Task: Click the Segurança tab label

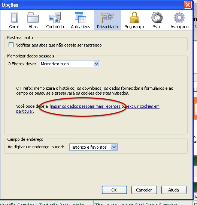Action: [134, 27]
